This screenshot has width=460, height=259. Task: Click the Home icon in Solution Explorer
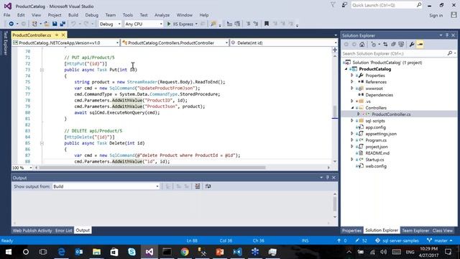pos(362,45)
